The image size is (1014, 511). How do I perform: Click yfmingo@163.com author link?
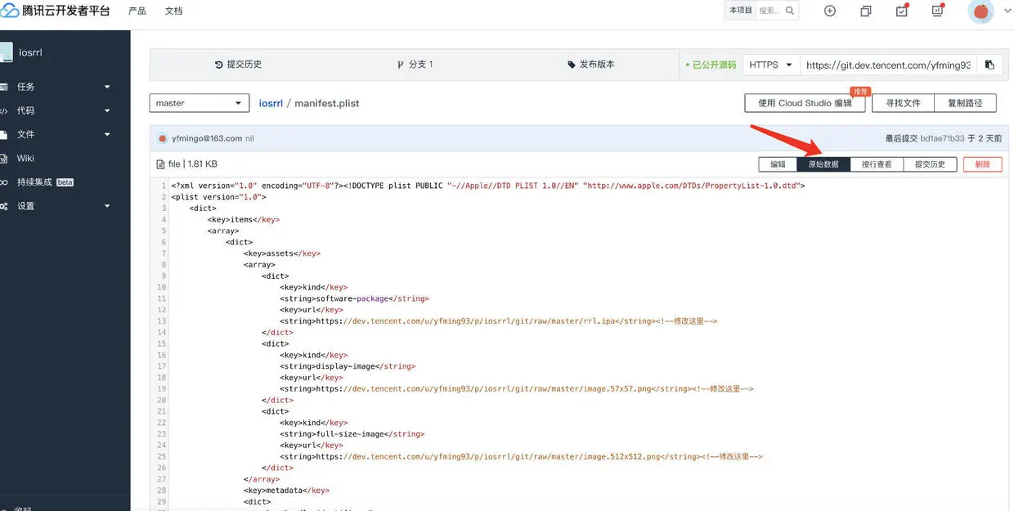tap(207, 138)
